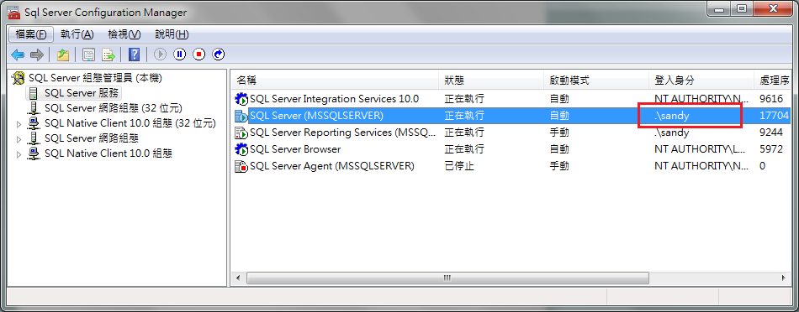Click the Start service play icon
Screen dimensions: 799x312
coord(160,55)
